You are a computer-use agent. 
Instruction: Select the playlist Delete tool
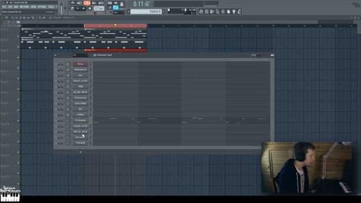pyautogui.click(x=20, y=17)
